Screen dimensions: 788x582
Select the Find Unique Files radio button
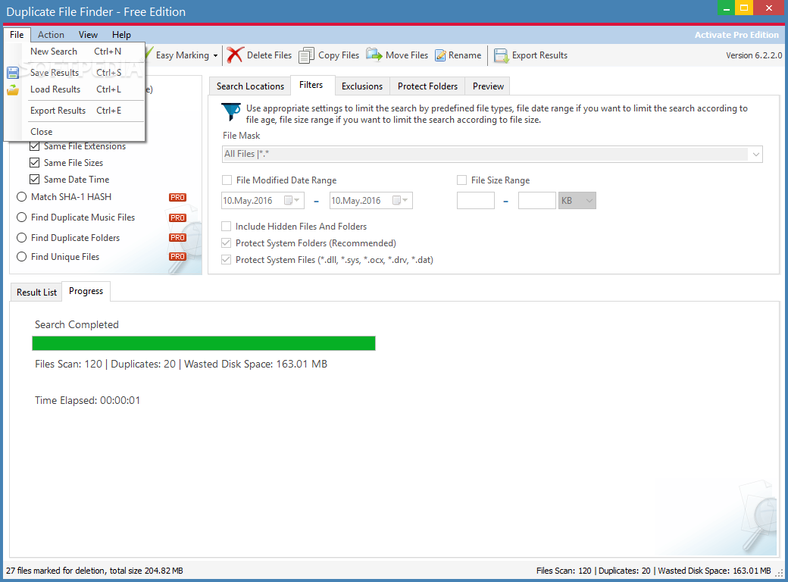coord(22,257)
